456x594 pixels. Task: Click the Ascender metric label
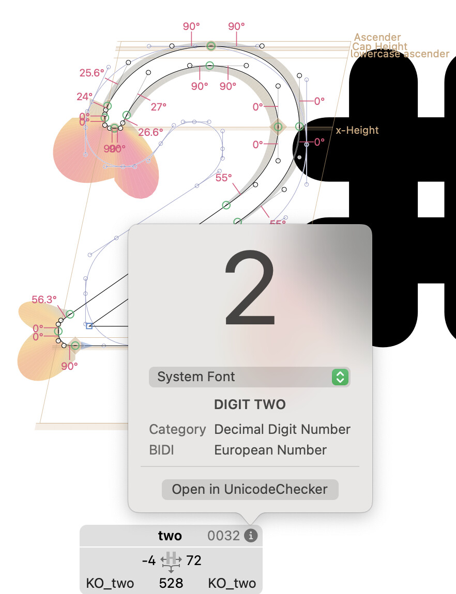(377, 37)
